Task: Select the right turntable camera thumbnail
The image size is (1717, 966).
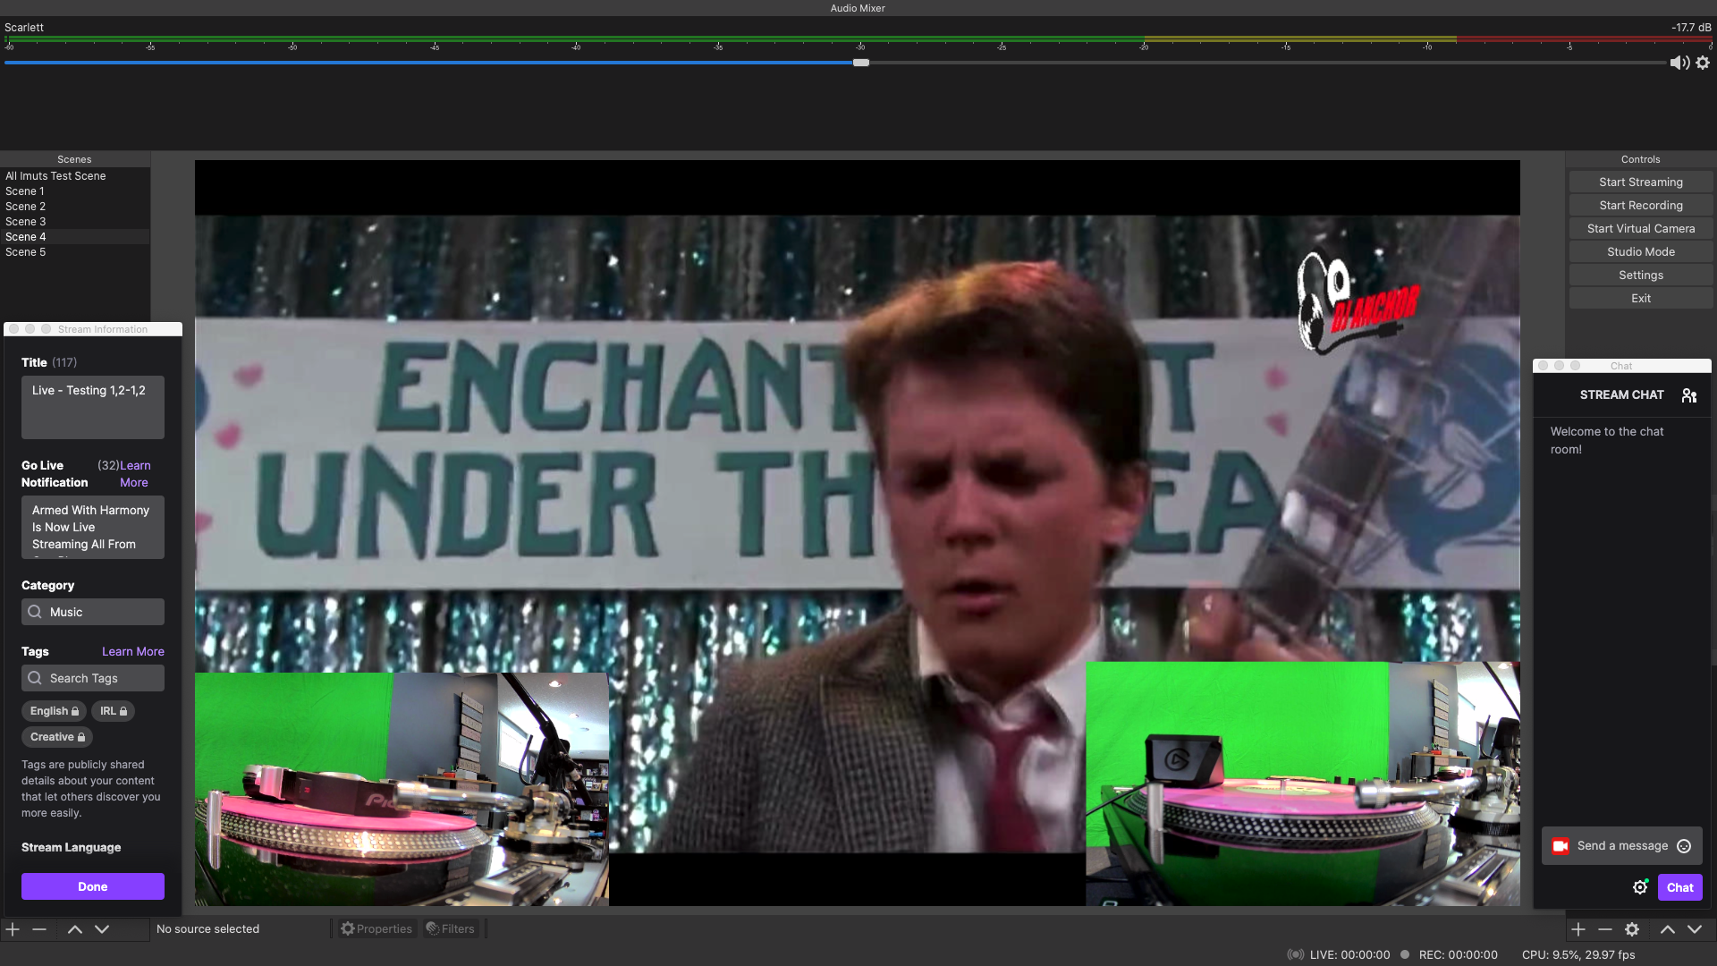Action: tap(1303, 784)
